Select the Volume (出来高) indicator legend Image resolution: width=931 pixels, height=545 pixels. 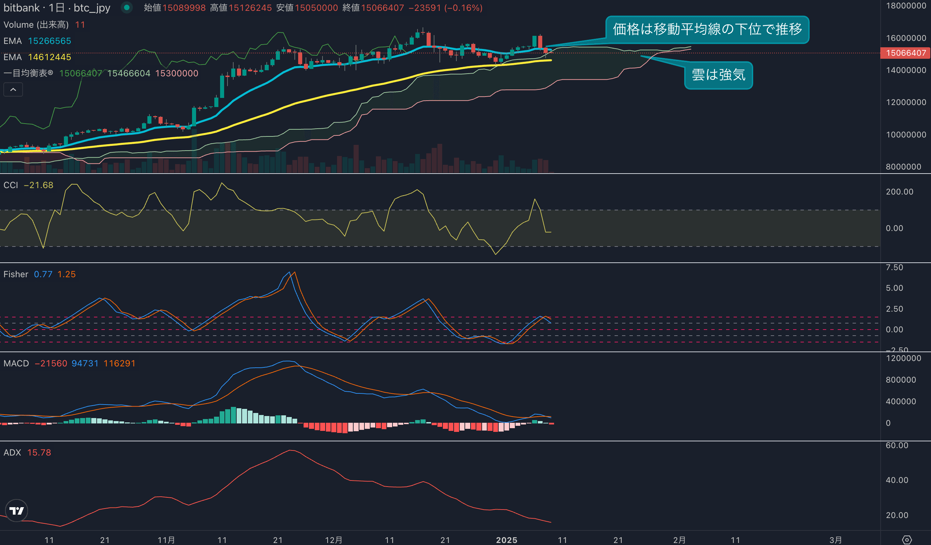pyautogui.click(x=36, y=25)
